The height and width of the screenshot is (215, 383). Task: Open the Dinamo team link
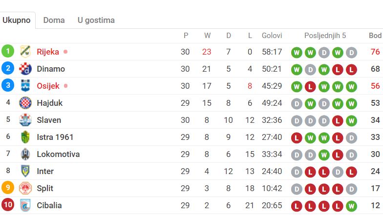51,69
